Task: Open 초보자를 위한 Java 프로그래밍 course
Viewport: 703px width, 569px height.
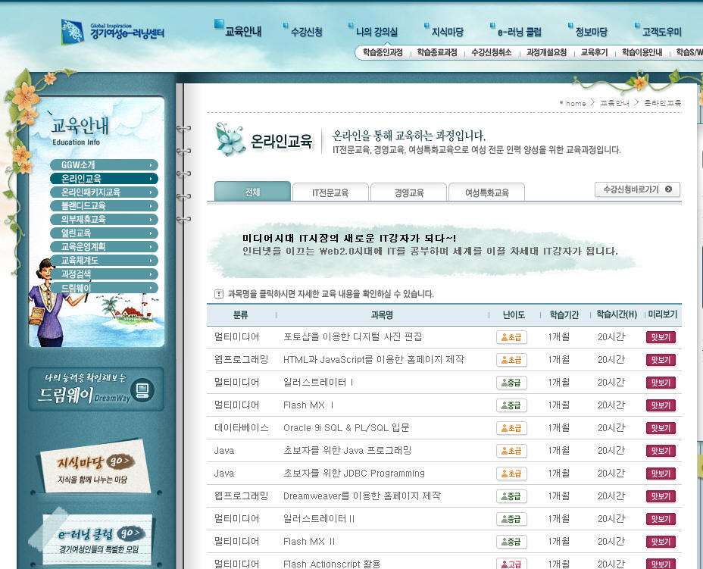Action: coord(347,451)
